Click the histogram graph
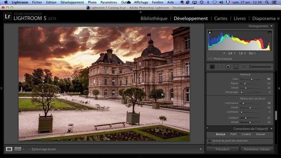The width and height of the screenshot is (281, 158). (x=240, y=41)
